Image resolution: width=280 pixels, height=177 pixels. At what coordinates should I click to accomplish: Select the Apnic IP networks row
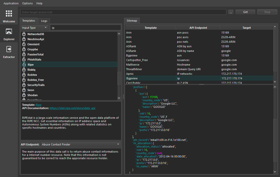click(x=199, y=74)
